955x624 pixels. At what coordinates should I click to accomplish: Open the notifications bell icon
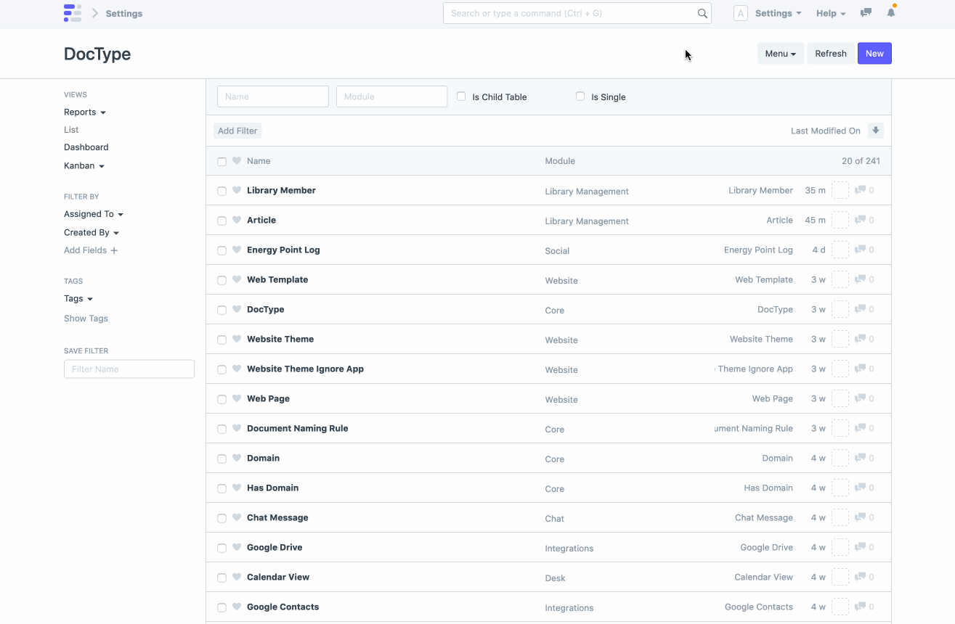891,13
